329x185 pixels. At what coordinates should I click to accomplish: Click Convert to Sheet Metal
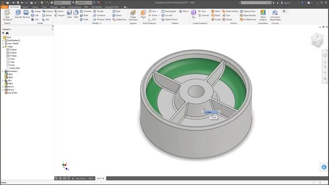click(x=275, y=15)
